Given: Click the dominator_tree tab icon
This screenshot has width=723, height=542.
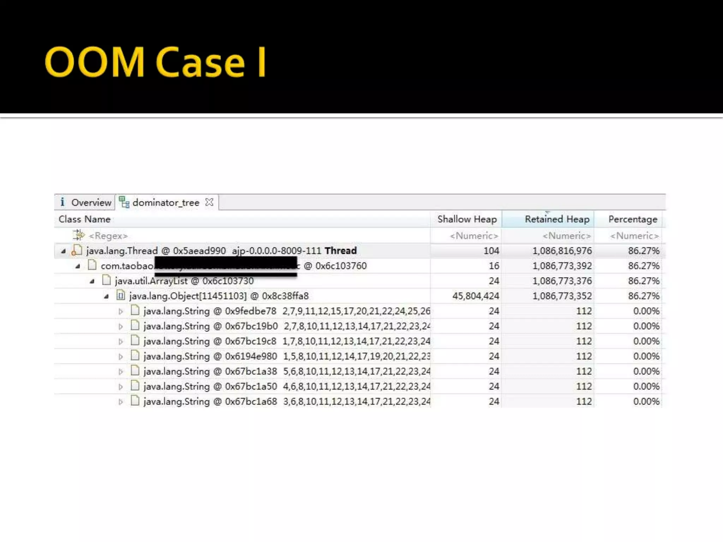Looking at the screenshot, I should coord(124,202).
